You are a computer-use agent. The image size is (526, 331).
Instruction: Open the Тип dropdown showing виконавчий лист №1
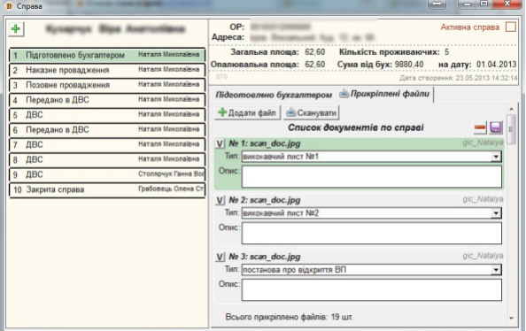(496, 157)
